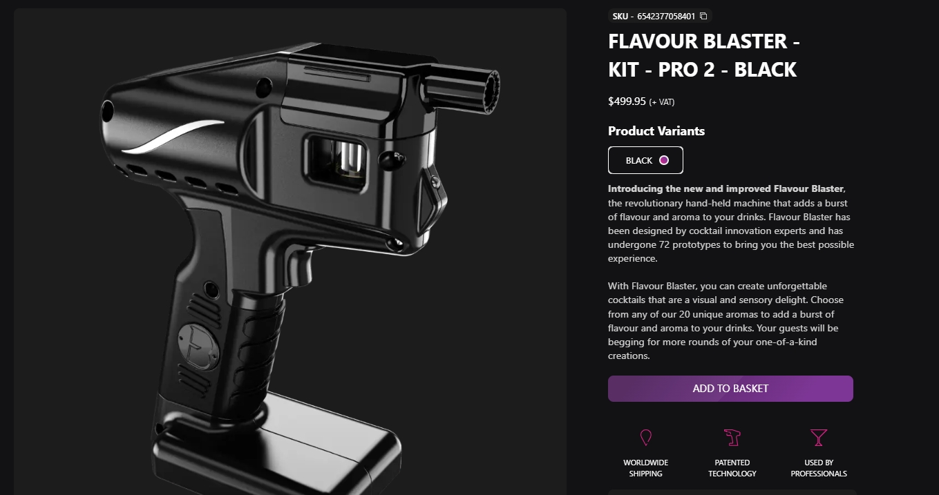Image resolution: width=939 pixels, height=495 pixels.
Task: Click the purple dot in BLACK variant
Action: [664, 160]
